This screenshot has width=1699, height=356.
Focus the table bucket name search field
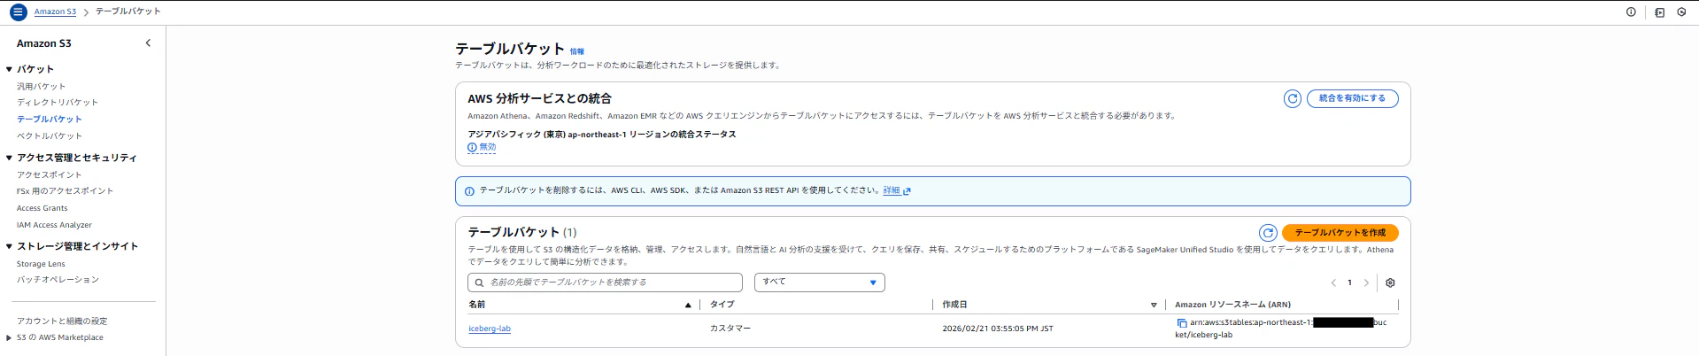click(605, 282)
